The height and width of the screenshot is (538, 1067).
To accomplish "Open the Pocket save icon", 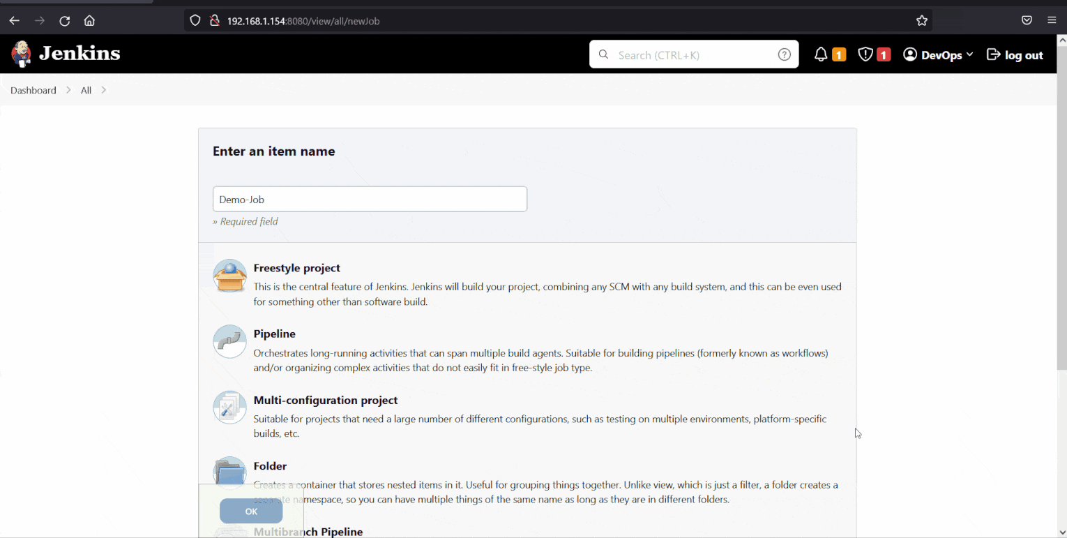I will 1027,20.
